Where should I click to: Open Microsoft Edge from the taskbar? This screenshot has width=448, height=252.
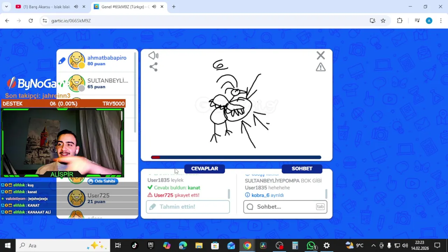click(183, 245)
